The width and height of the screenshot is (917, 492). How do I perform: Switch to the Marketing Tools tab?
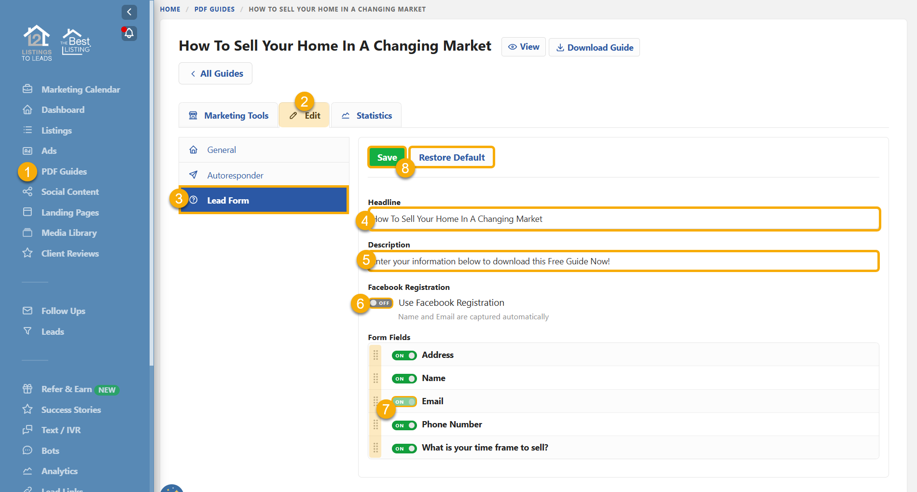pos(228,116)
